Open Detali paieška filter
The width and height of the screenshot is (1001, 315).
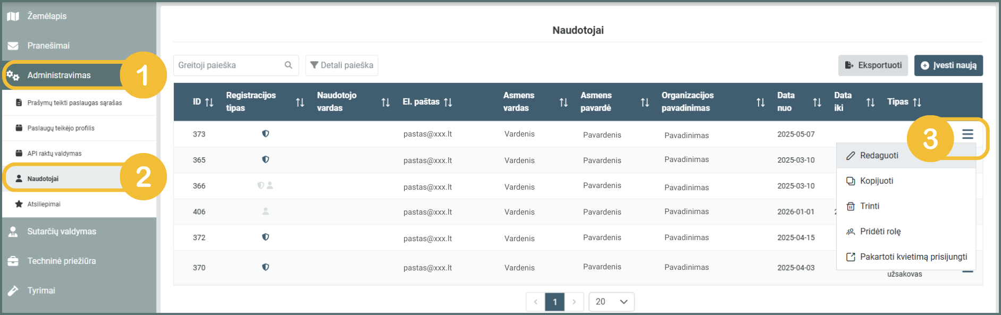342,65
